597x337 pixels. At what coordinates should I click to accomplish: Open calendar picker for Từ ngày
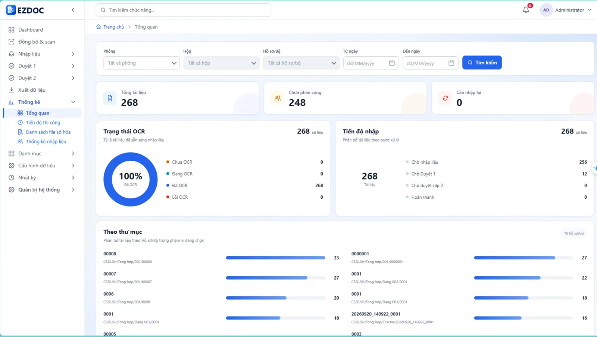point(392,63)
